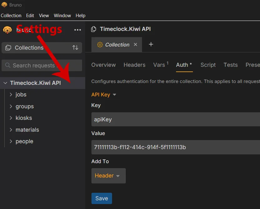Switch to the Tests tab
Viewport: 260px width, 209px height.
tap(230, 65)
